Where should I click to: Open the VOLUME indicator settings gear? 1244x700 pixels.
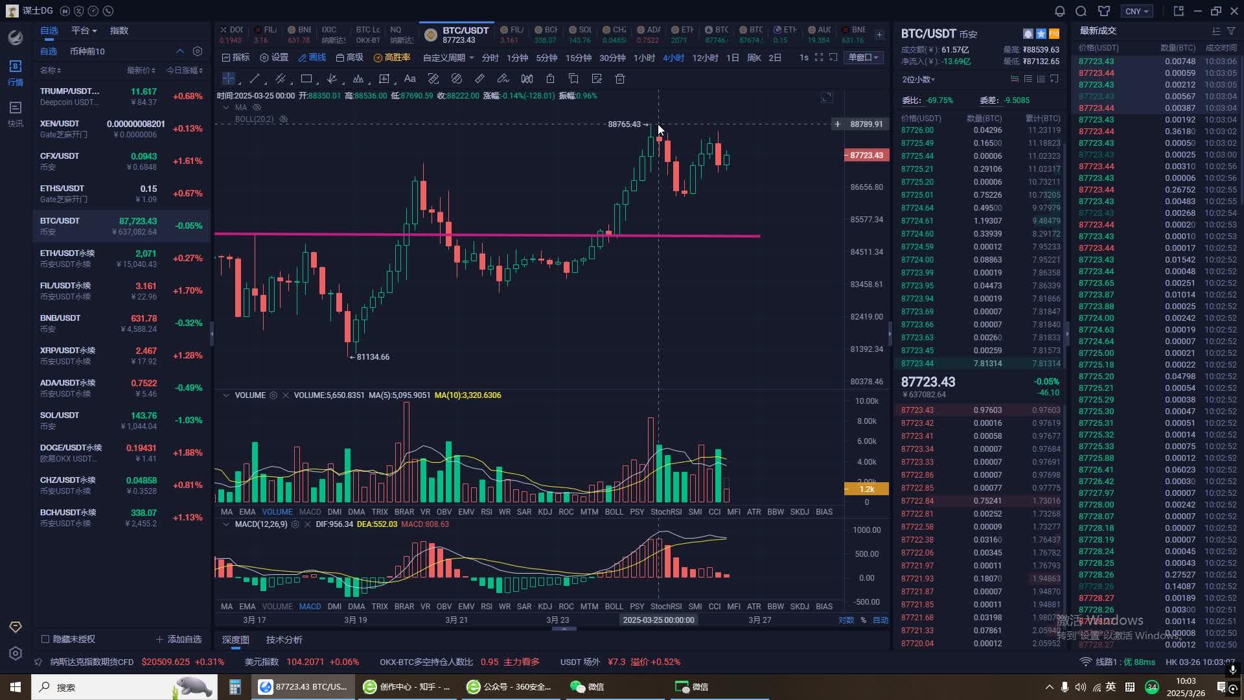pyautogui.click(x=273, y=395)
